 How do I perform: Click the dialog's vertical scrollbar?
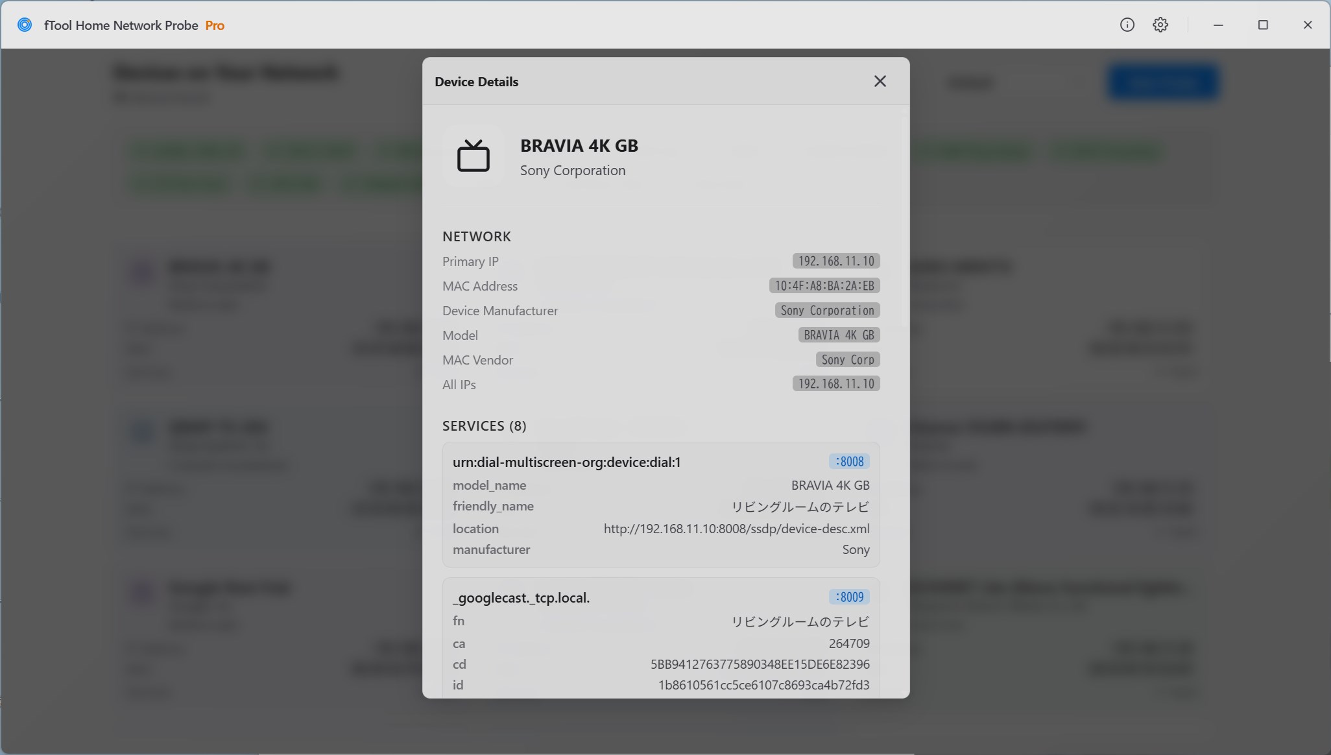pyautogui.click(x=904, y=221)
